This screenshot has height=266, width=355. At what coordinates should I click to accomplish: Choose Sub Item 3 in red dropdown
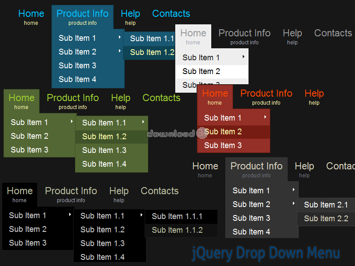[234, 145]
